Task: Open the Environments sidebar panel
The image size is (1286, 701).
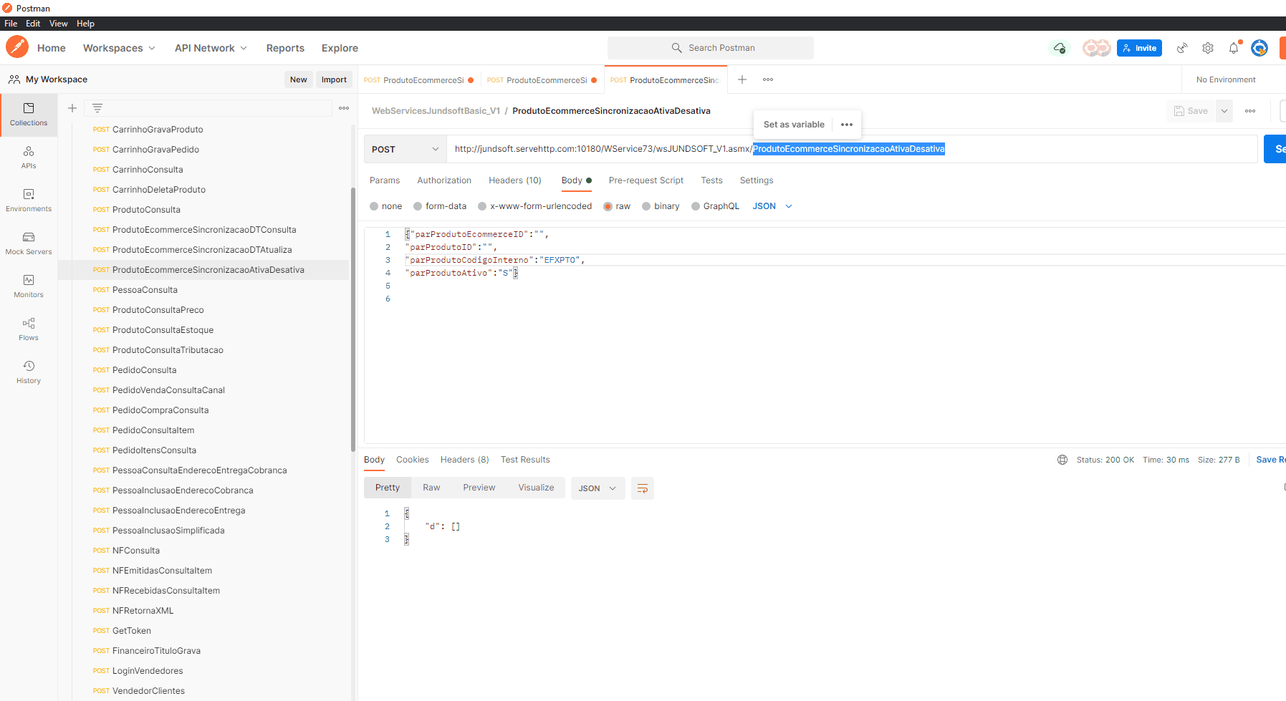Action: pos(29,200)
